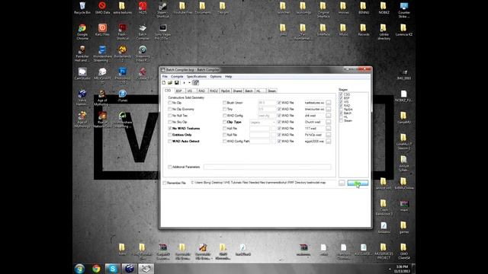Open the Clip Type dropdown
The image size is (488, 274).
(x=262, y=122)
